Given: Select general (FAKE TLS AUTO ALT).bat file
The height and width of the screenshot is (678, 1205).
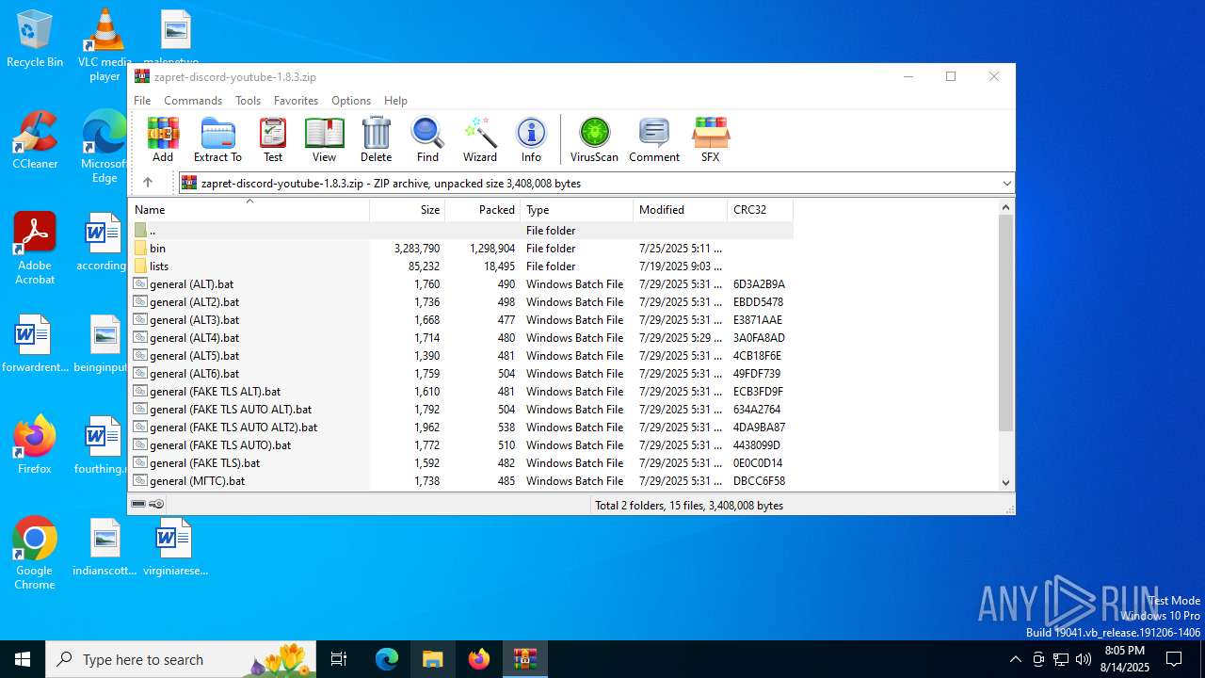Looking at the screenshot, I should [461, 409].
